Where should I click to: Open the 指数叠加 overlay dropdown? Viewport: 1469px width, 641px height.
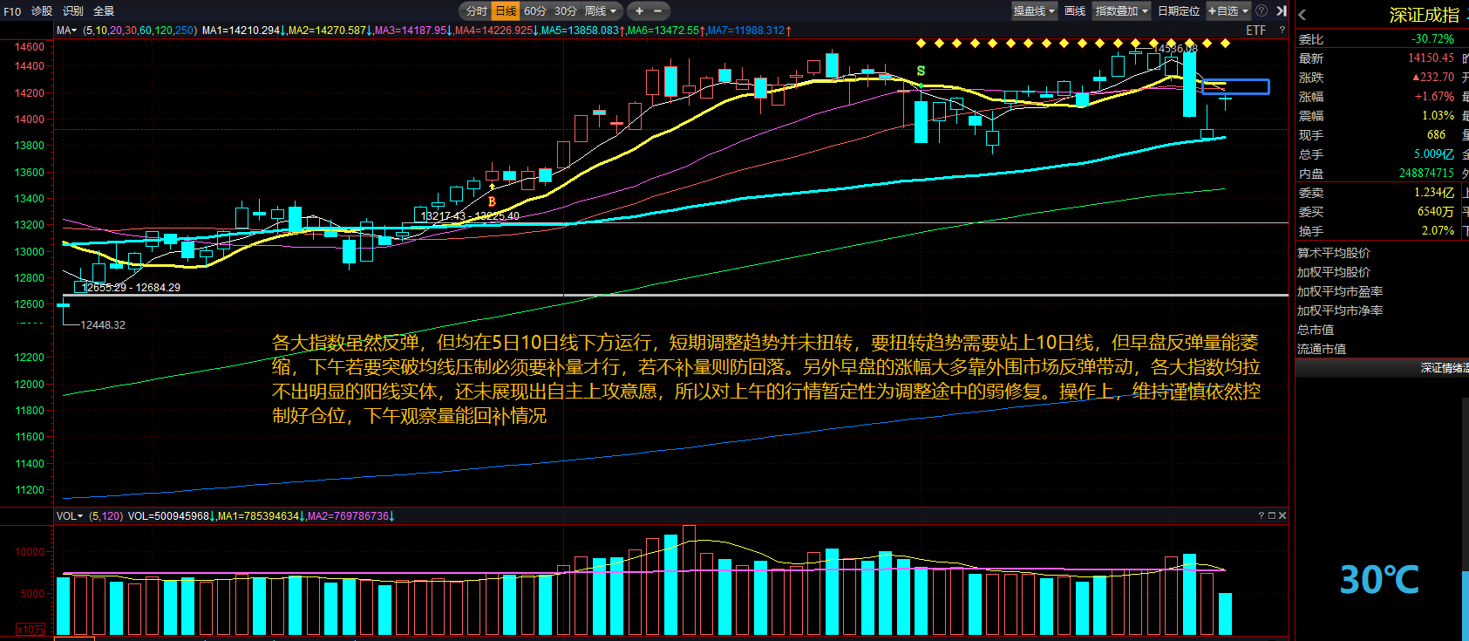point(1121,11)
